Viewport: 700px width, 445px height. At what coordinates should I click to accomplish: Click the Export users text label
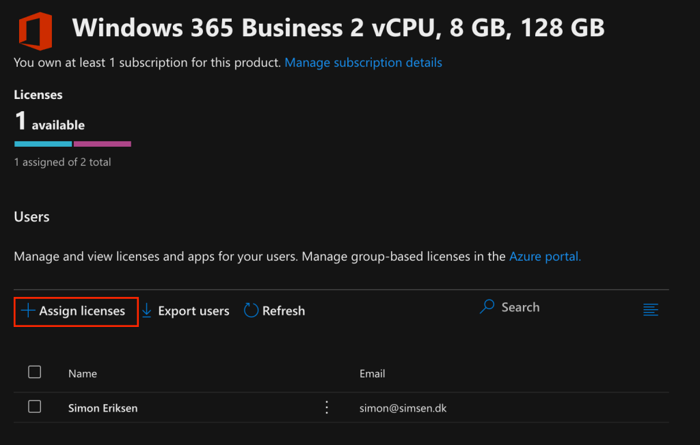193,311
